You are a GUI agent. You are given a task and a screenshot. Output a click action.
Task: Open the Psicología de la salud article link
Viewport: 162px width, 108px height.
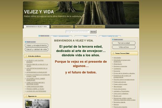click(37, 65)
